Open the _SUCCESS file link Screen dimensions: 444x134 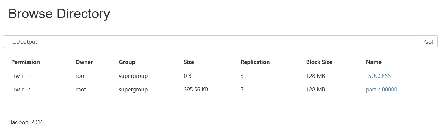tap(378, 76)
